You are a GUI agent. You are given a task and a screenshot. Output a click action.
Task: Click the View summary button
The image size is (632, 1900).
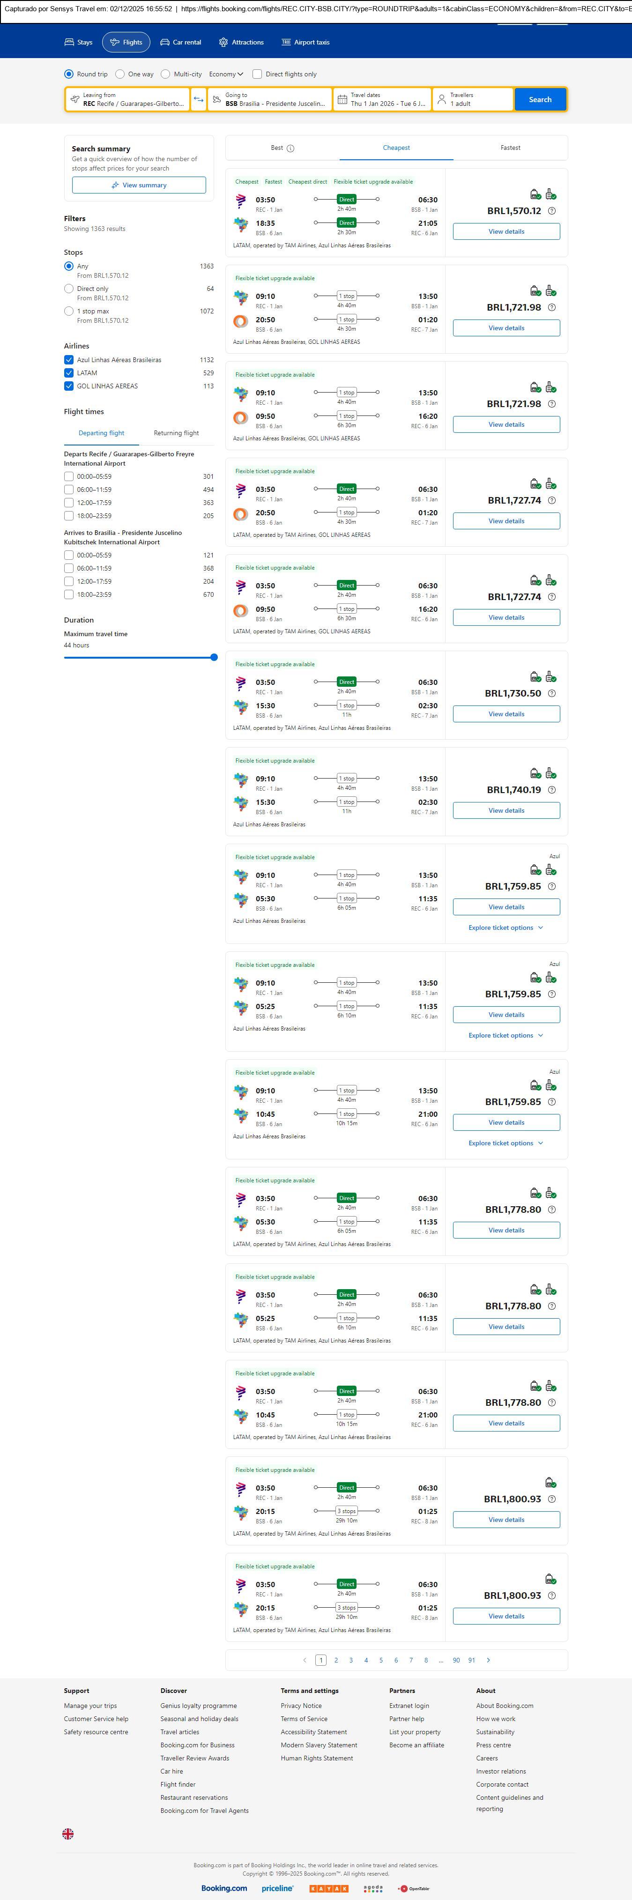click(139, 185)
